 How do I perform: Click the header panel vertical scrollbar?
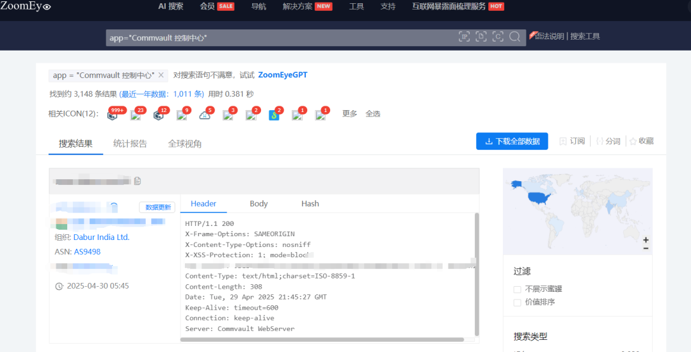point(477,275)
